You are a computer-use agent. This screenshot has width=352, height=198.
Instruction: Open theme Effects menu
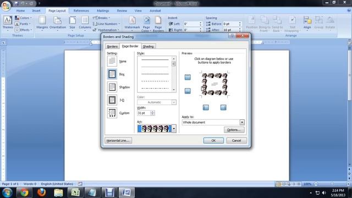coord(23,30)
